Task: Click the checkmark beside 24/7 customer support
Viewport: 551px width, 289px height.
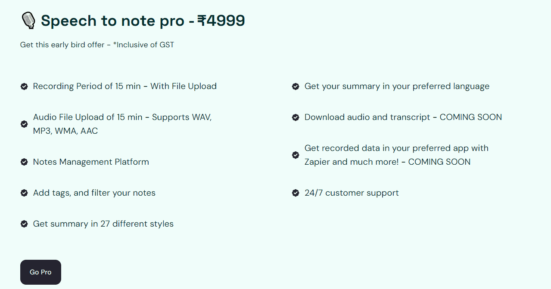Action: [x=296, y=193]
